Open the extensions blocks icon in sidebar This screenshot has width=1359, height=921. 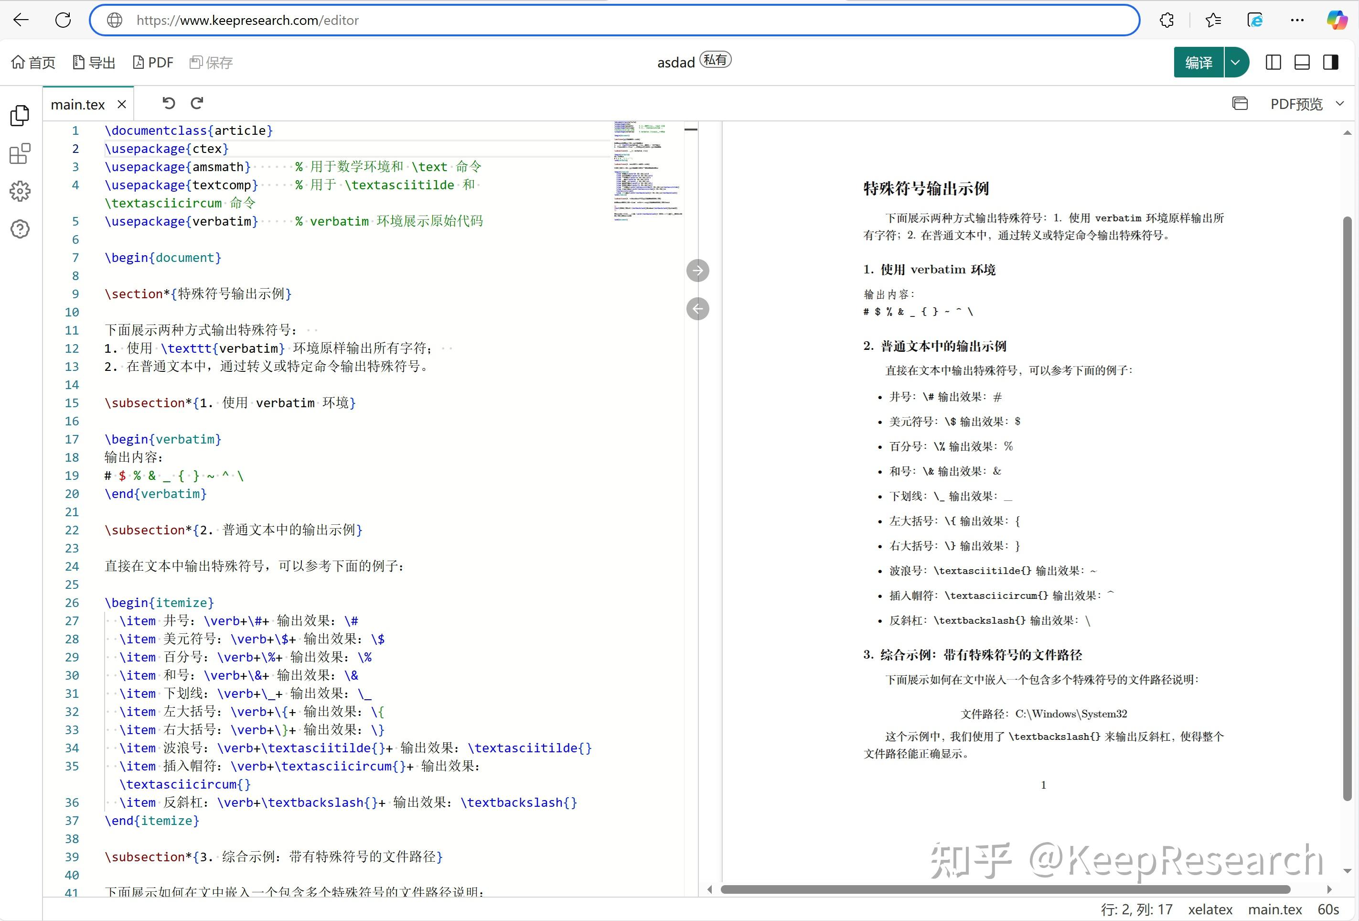20,153
